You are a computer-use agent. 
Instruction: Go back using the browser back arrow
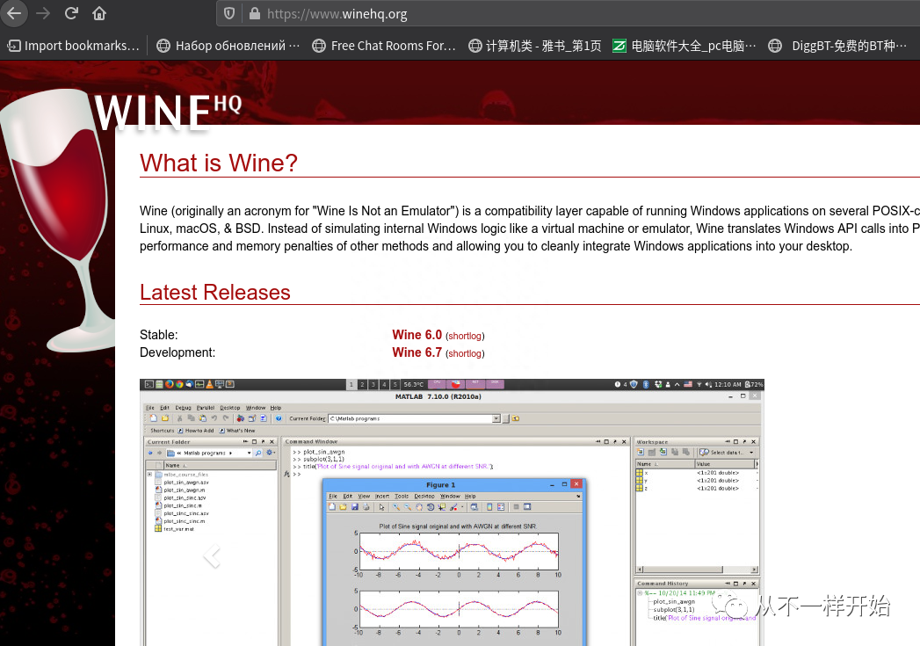point(14,13)
